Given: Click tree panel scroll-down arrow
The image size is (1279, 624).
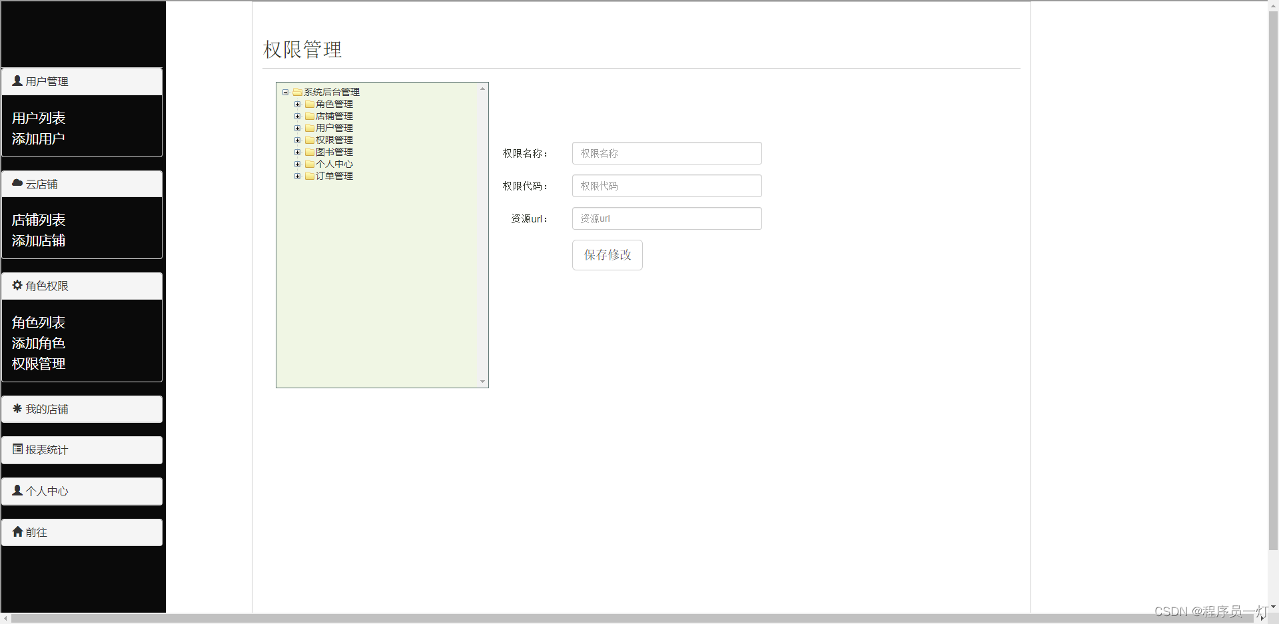Looking at the screenshot, I should click(x=483, y=382).
